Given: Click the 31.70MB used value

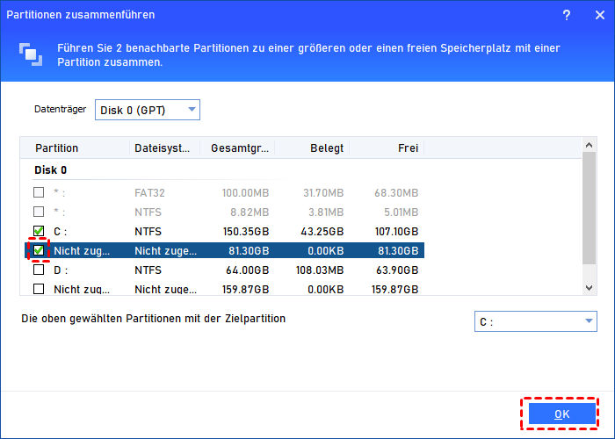Looking at the screenshot, I should point(323,193).
